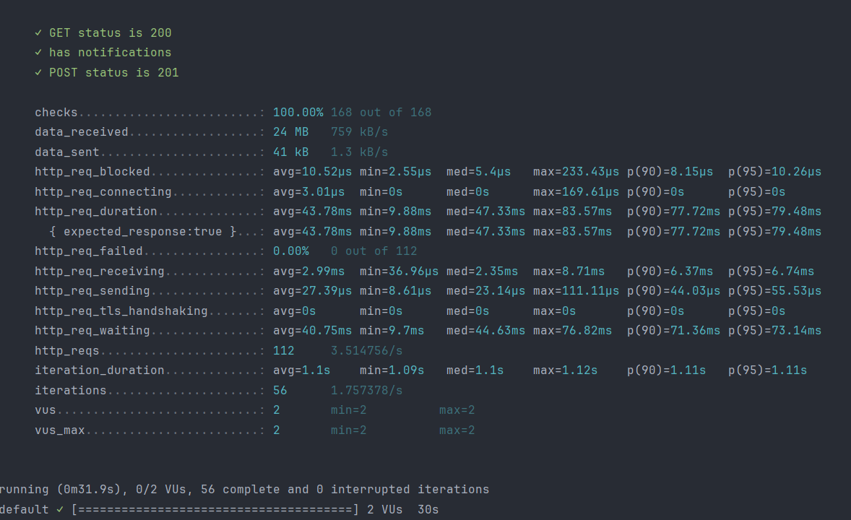
Task: Select the 1.3 kB/s rate
Action: tap(359, 152)
